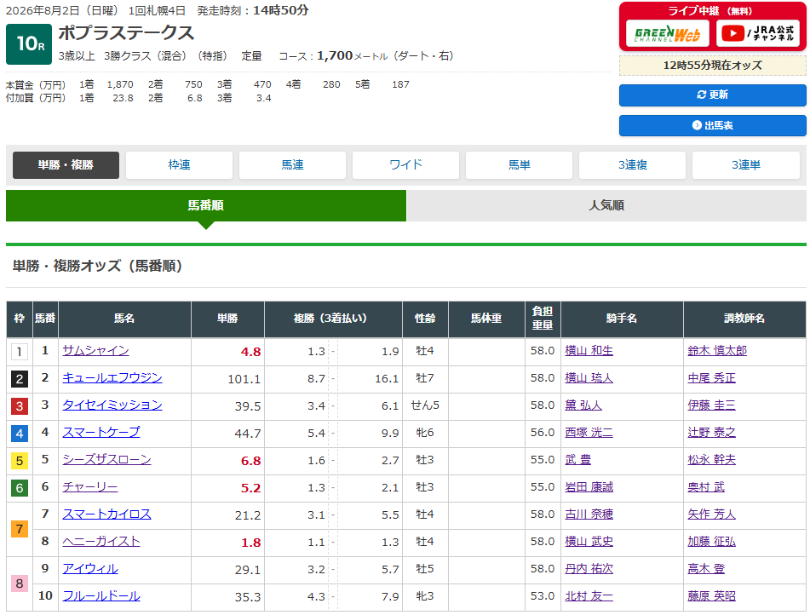This screenshot has height=615, width=810.
Task: Open JRA official YouTube channel
Action: point(758,33)
